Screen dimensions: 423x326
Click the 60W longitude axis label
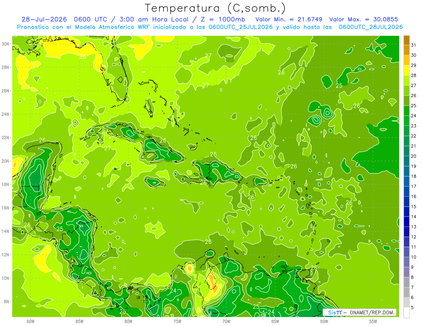324,321
